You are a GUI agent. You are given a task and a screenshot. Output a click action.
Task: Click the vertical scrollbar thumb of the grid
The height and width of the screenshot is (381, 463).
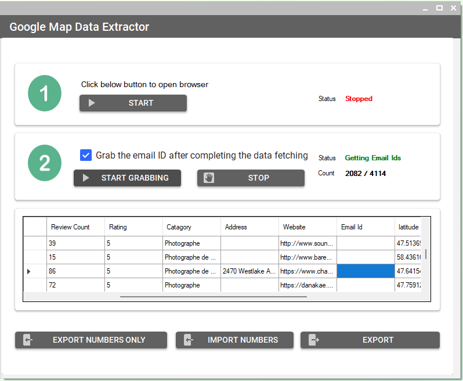pyautogui.click(x=425, y=254)
